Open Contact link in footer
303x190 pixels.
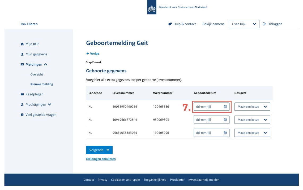(x=89, y=180)
